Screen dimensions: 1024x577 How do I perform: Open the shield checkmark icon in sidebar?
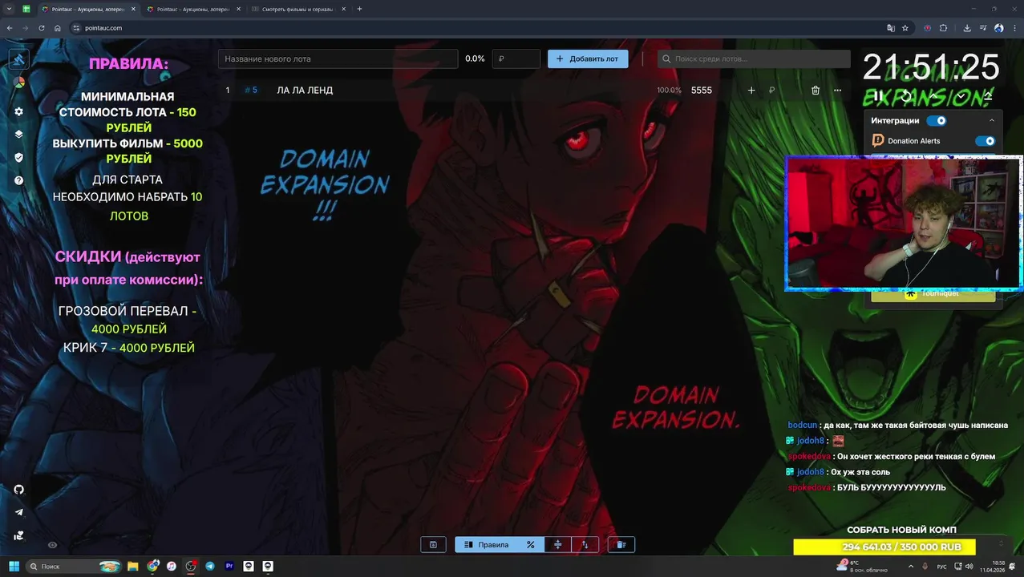click(x=19, y=158)
